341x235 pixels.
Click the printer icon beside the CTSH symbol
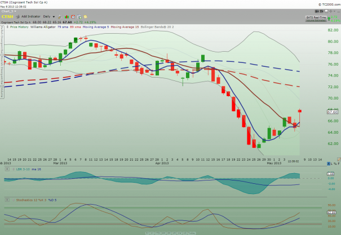click(18, 17)
